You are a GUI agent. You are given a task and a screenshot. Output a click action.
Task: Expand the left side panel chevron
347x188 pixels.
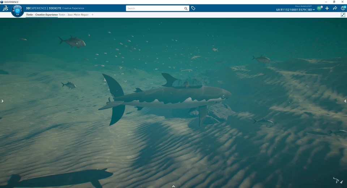(2, 101)
